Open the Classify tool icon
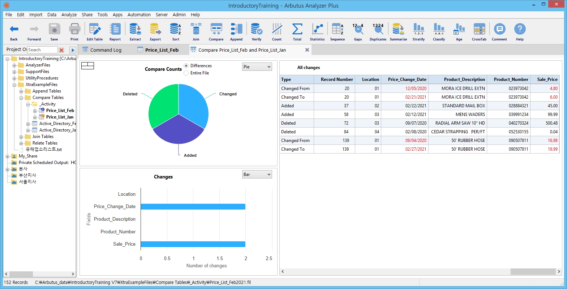This screenshot has width=567, height=289. [x=439, y=29]
